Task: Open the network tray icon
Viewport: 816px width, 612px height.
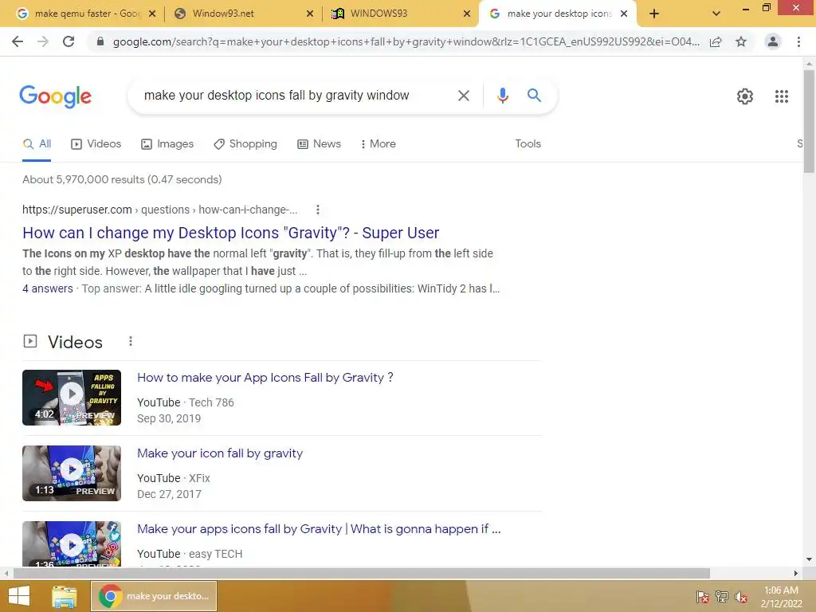Action: [722, 597]
